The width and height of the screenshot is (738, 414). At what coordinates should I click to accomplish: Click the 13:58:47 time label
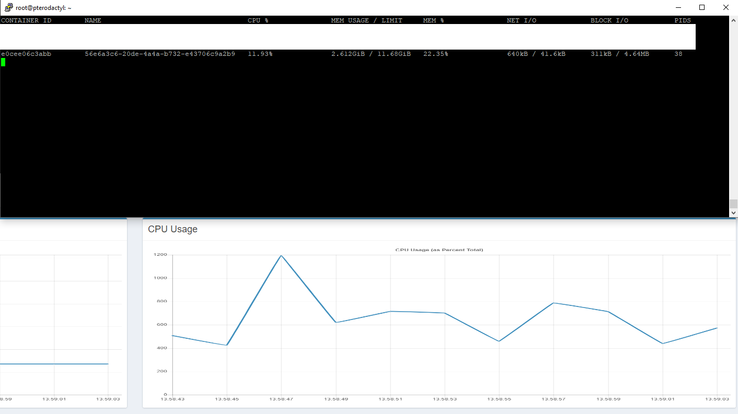pos(281,399)
